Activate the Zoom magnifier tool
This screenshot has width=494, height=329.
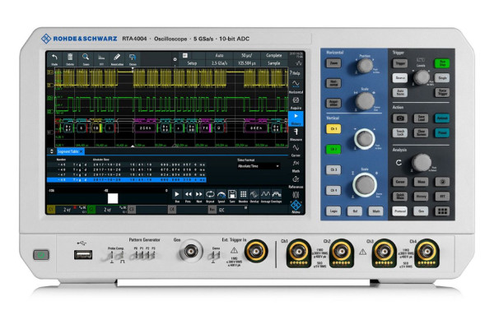point(86,59)
